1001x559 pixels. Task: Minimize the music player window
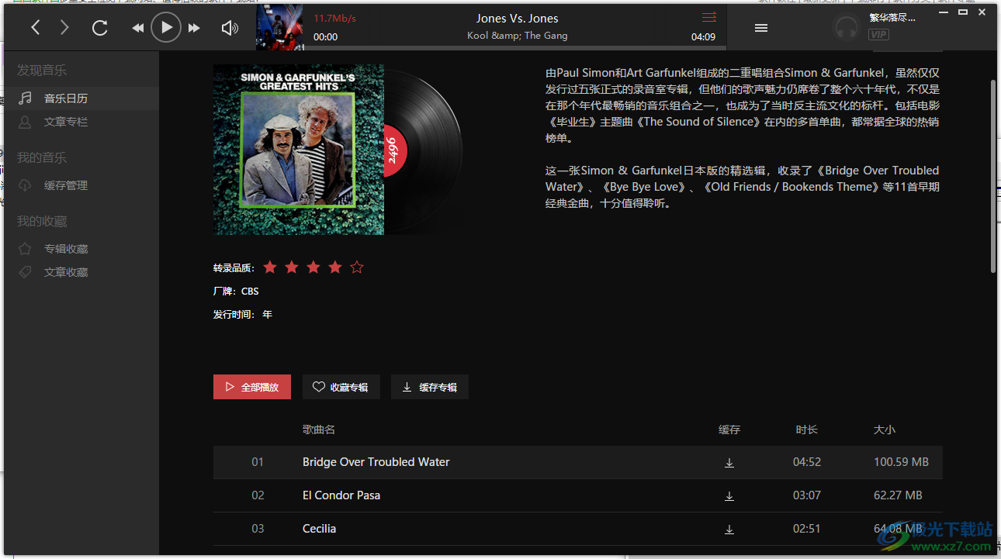[943, 12]
